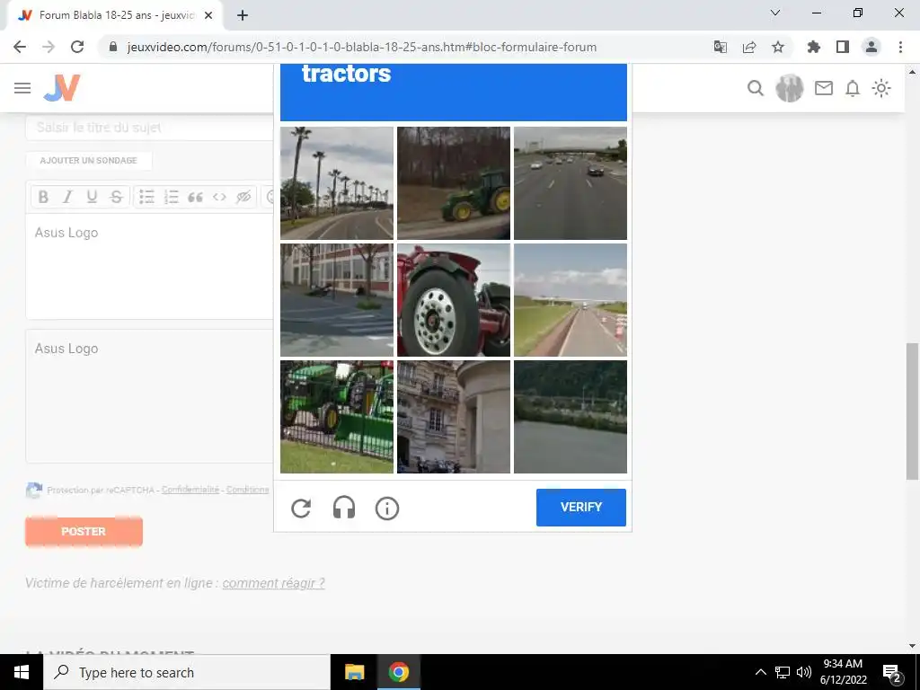The image size is (920, 690).
Task: Select the red tractor wheel image
Action: click(x=454, y=300)
